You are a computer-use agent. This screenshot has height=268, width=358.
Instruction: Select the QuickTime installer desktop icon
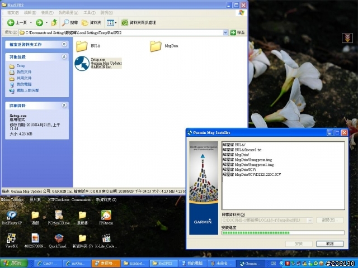coord(59,241)
